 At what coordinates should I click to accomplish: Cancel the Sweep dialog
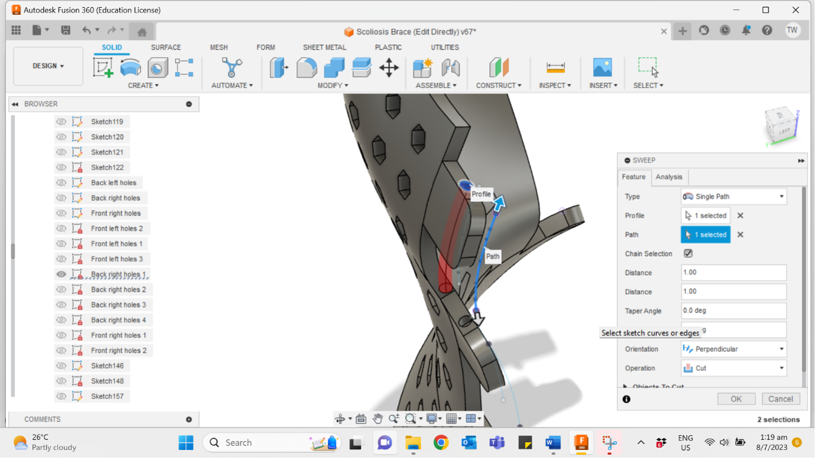pyautogui.click(x=780, y=399)
